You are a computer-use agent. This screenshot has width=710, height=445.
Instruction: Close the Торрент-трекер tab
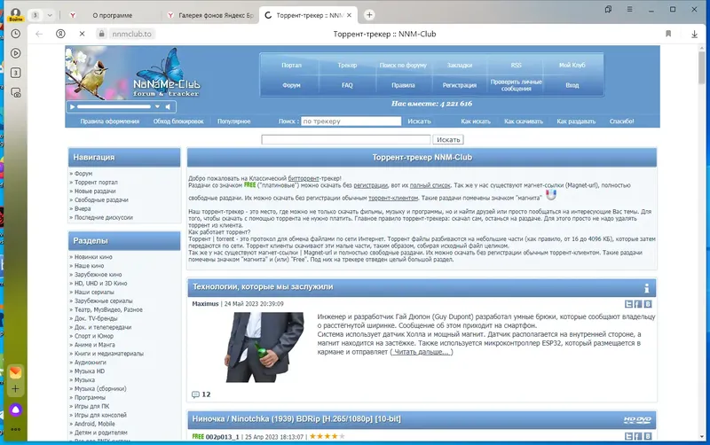click(x=349, y=15)
